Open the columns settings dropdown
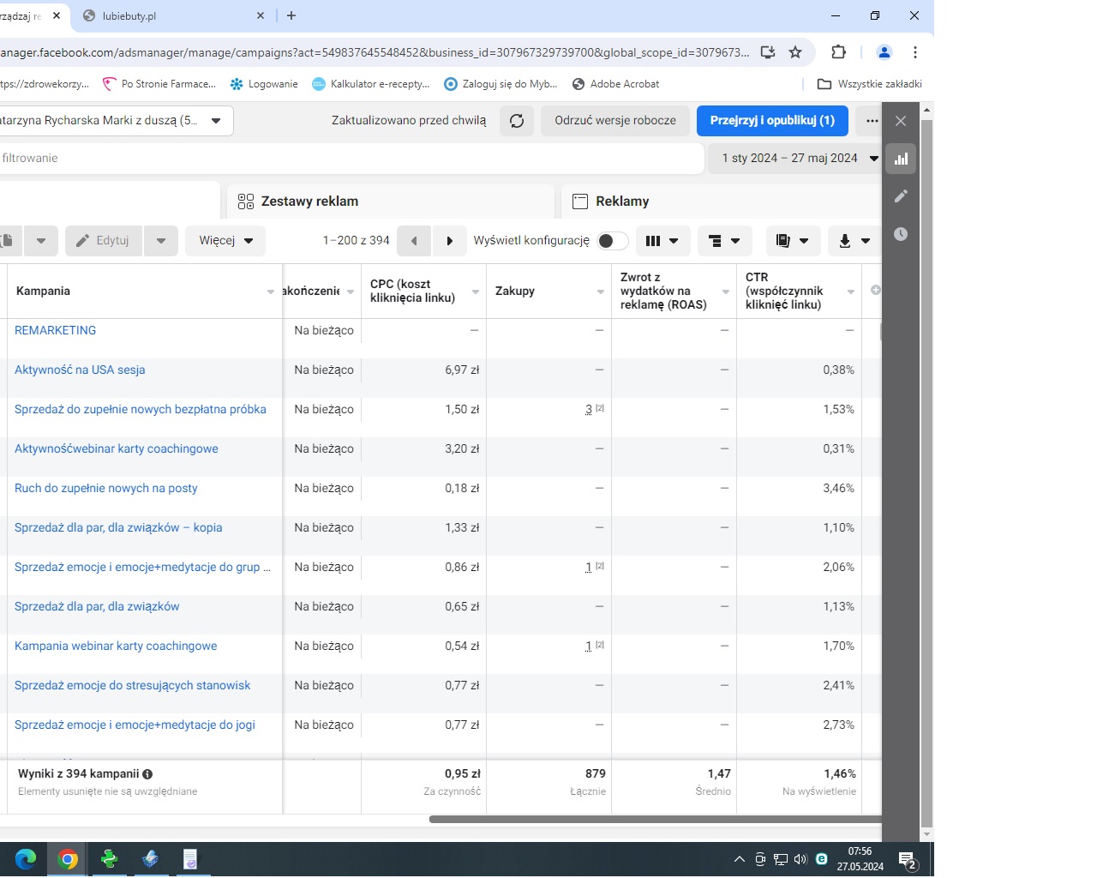The image size is (1097, 878). tap(662, 241)
